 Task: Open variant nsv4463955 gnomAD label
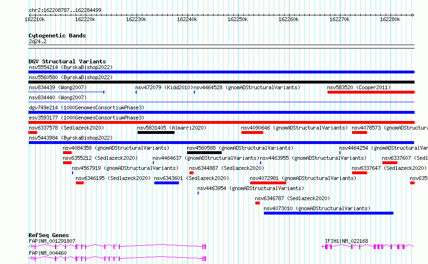(x=313, y=158)
